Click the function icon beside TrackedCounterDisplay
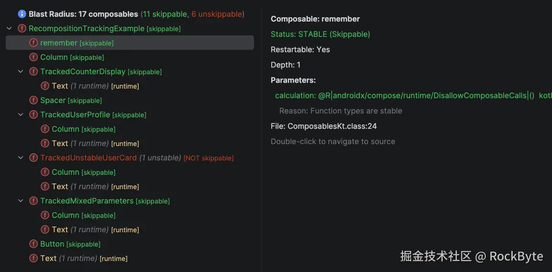552x272 pixels. [34, 72]
